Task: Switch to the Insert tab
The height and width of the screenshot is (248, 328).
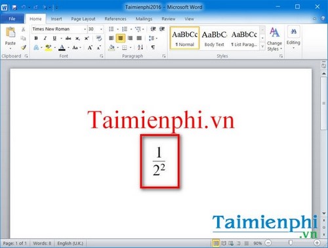Action: 56,19
